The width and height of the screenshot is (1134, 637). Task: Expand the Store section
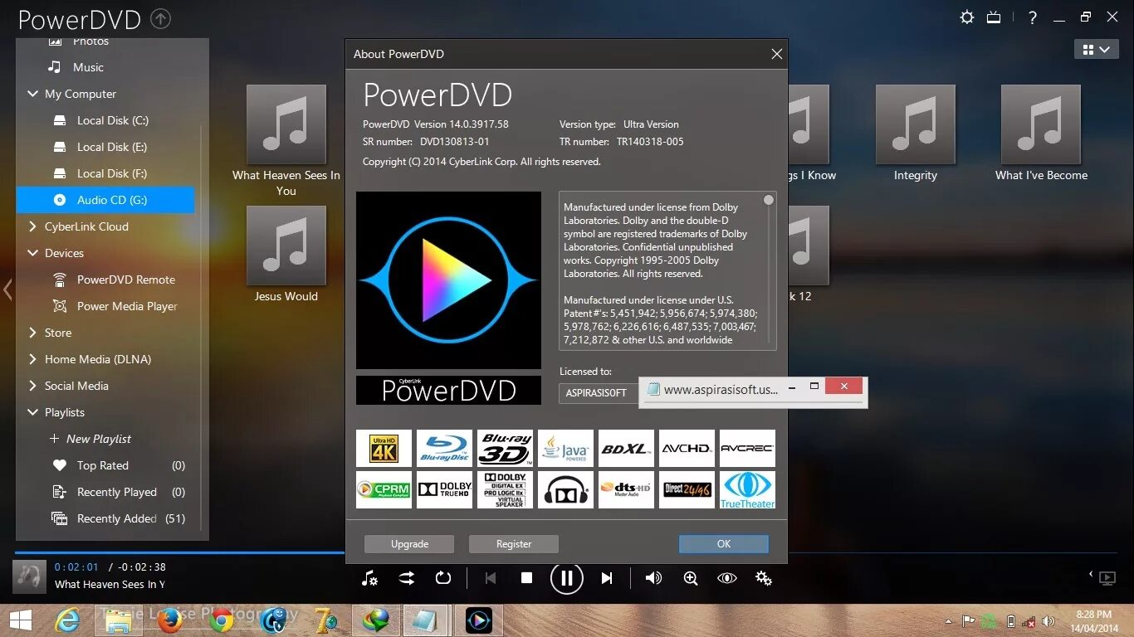tap(32, 333)
